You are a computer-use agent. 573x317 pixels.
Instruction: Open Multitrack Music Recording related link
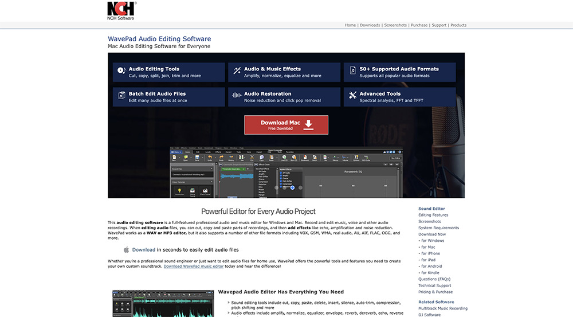pyautogui.click(x=443, y=308)
